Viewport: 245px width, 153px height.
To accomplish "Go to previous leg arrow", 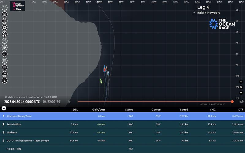I will point(194,12).
